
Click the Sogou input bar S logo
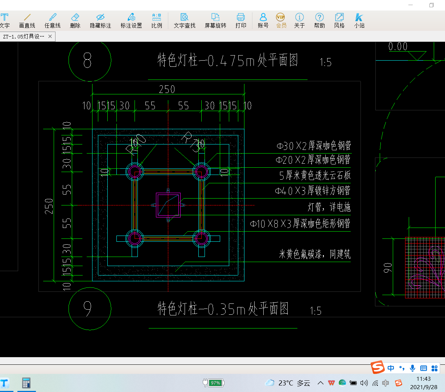click(x=378, y=367)
